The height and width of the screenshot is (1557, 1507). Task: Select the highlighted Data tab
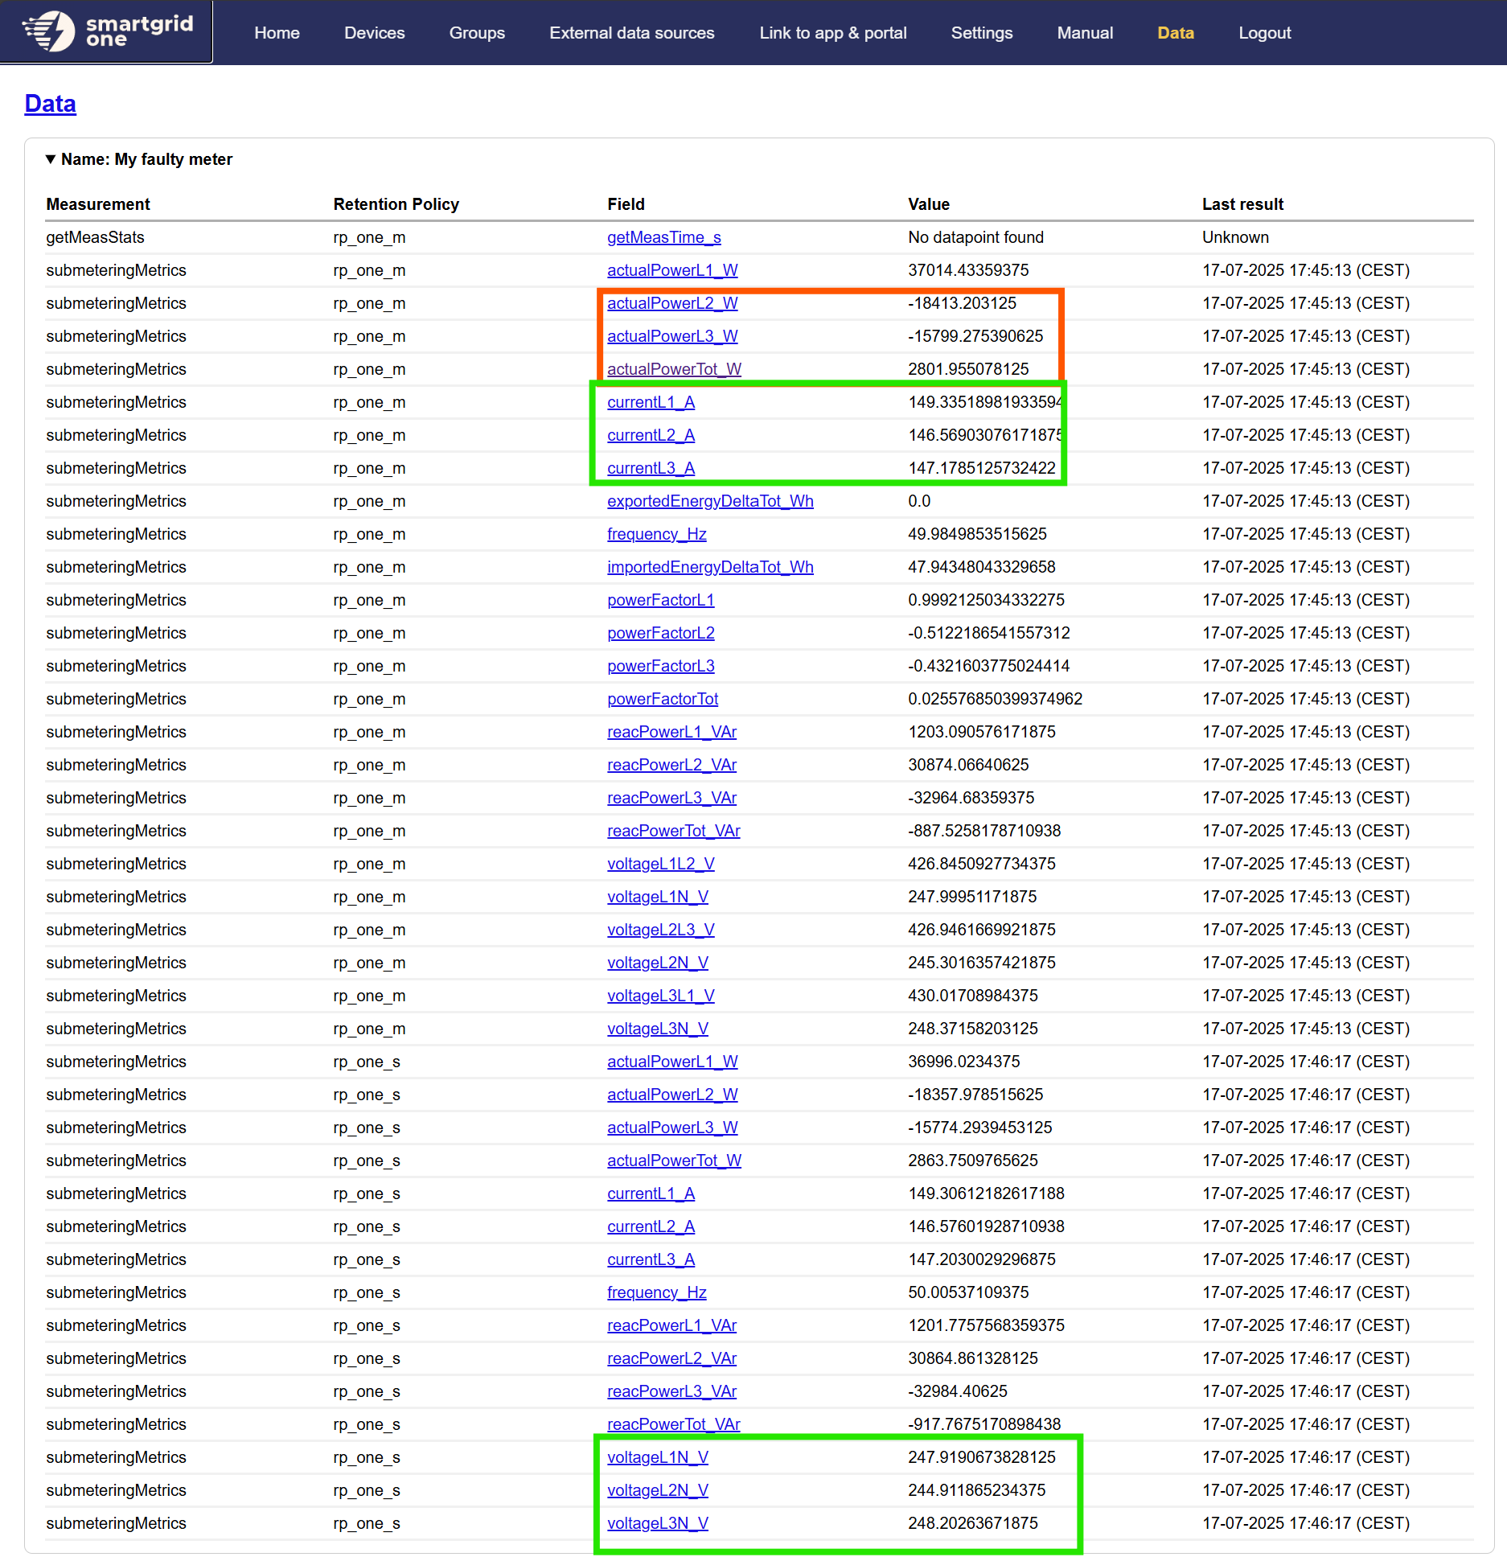(1175, 33)
